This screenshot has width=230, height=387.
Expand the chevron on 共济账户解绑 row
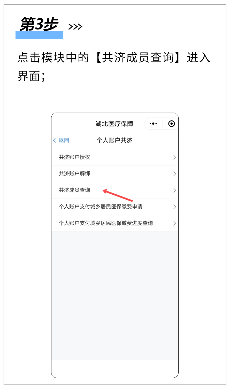click(175, 174)
